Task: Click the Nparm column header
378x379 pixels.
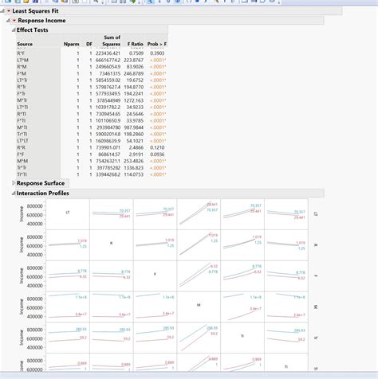Action: (x=71, y=44)
